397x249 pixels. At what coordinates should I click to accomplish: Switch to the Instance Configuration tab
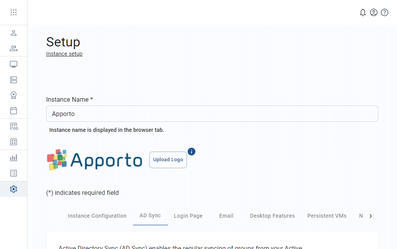(x=97, y=216)
